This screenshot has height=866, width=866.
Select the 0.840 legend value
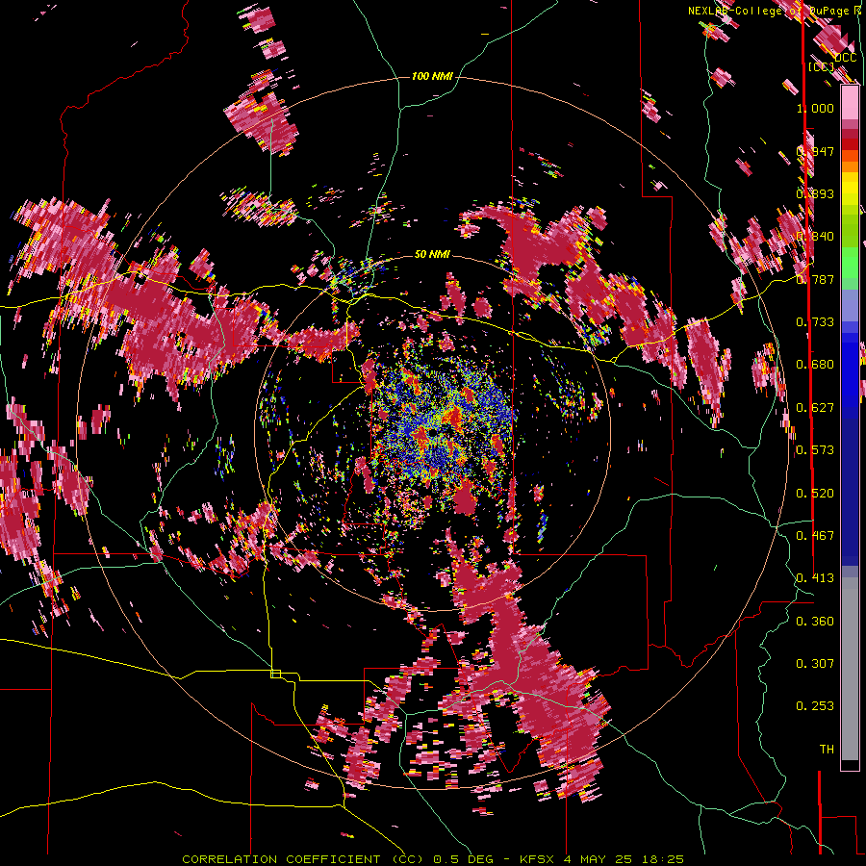815,237
